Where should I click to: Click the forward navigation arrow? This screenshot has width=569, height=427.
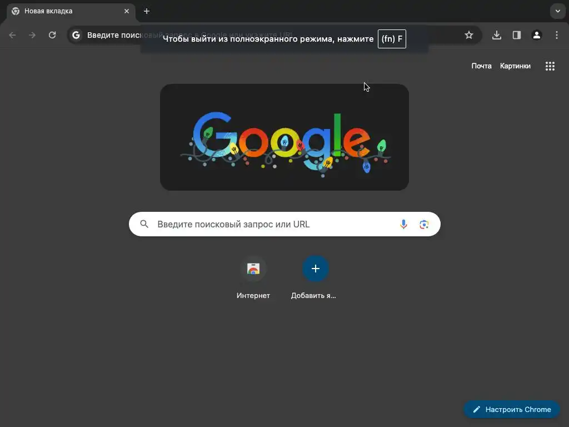pos(32,35)
